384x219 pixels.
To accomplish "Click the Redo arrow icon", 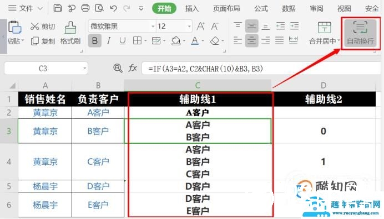I will click(127, 8).
